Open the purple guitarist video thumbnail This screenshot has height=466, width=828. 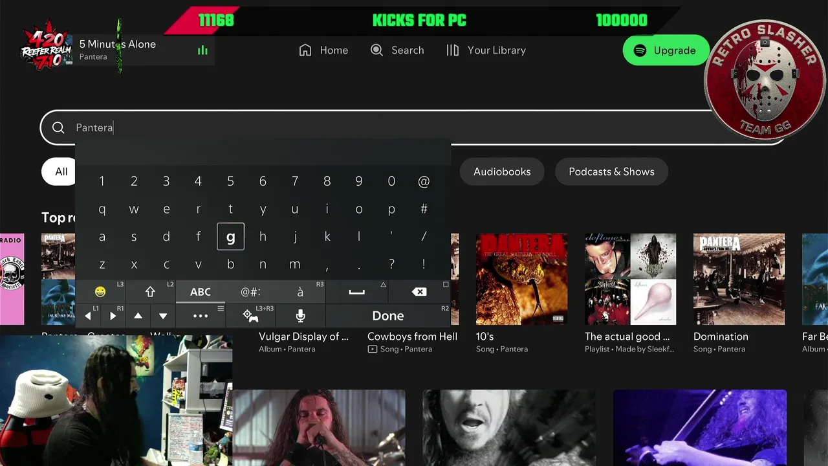pyautogui.click(x=700, y=428)
